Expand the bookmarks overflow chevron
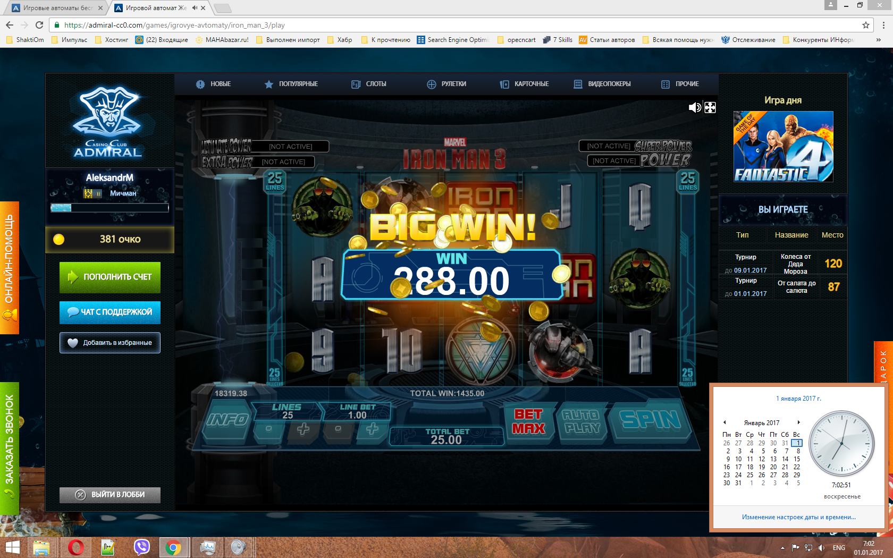This screenshot has height=558, width=893. [879, 40]
